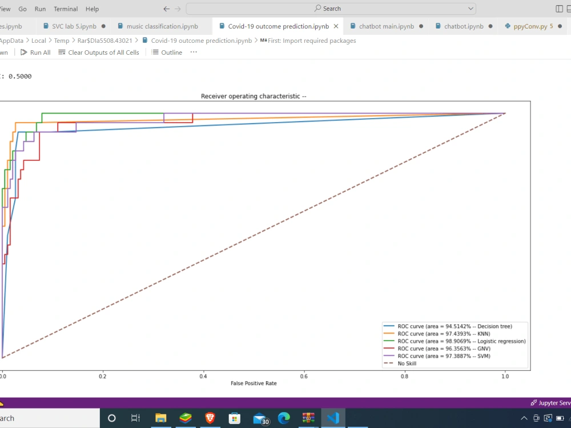
Task: Open the notebook toolbar more actions ellipsis
Action: (x=194, y=53)
